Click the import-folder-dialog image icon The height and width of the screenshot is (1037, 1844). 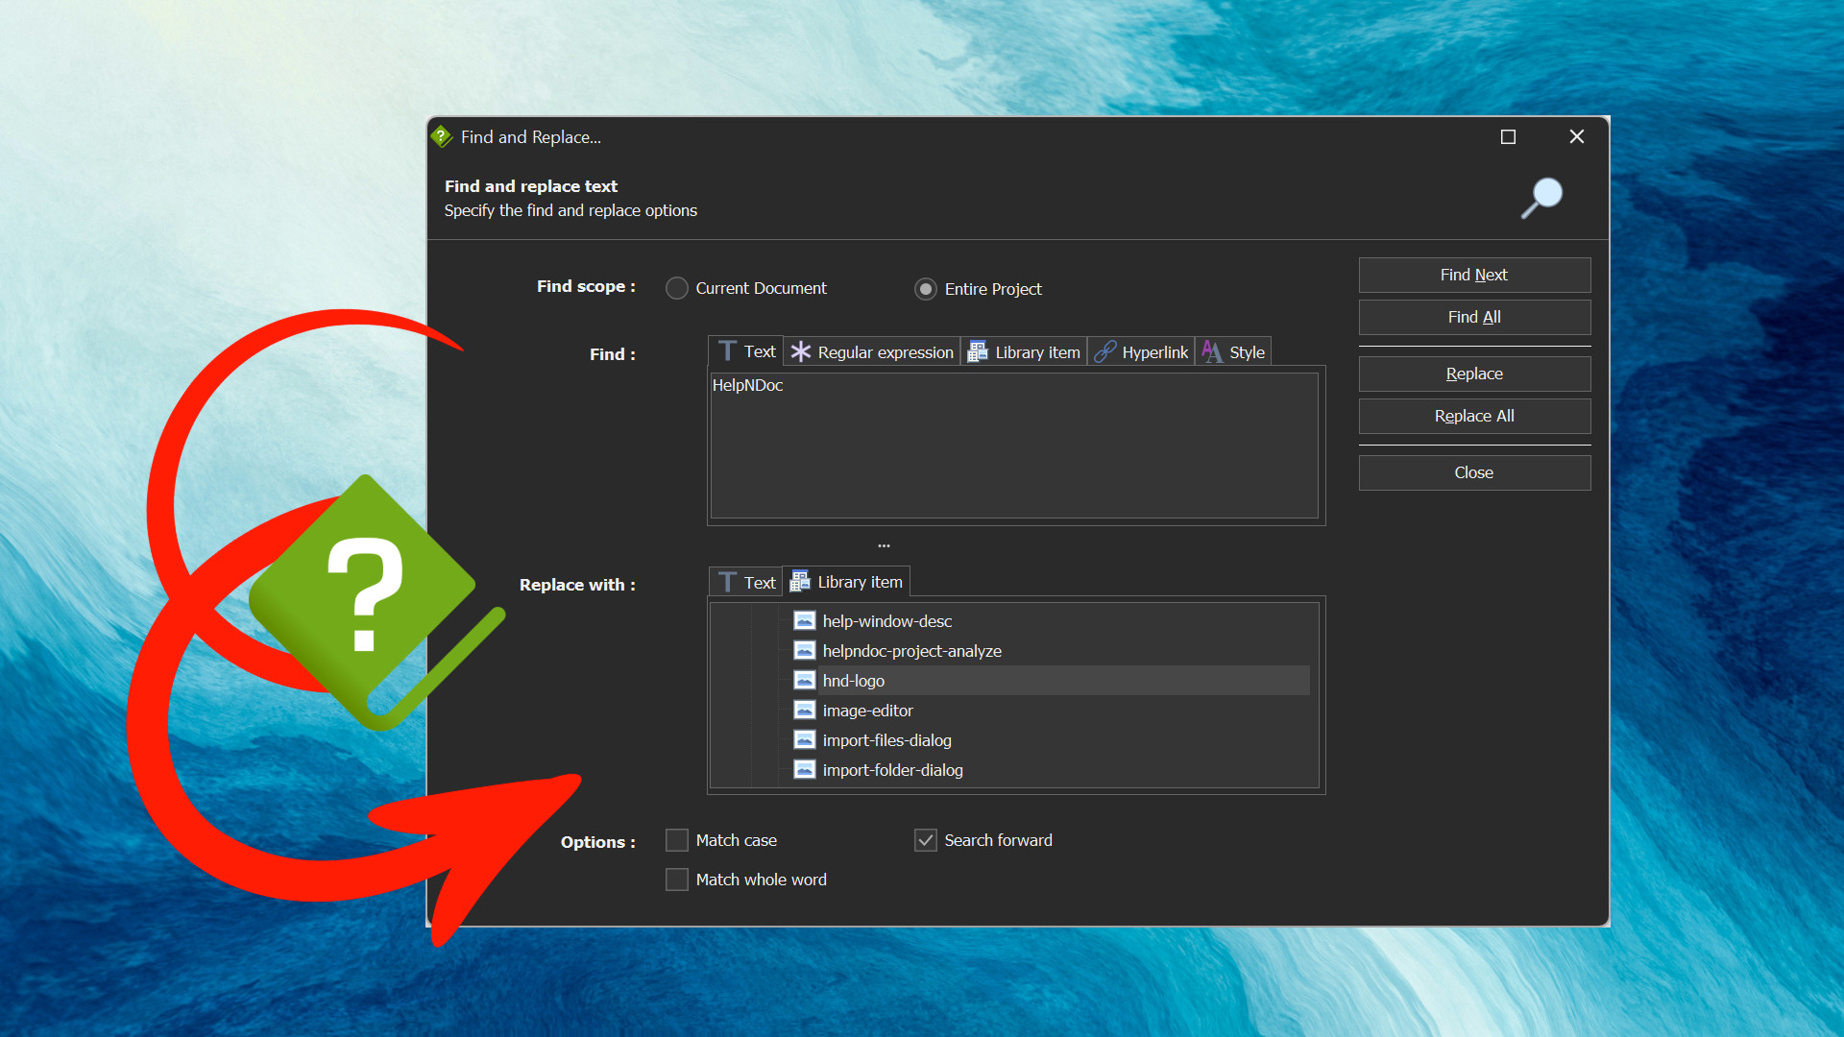(x=805, y=770)
